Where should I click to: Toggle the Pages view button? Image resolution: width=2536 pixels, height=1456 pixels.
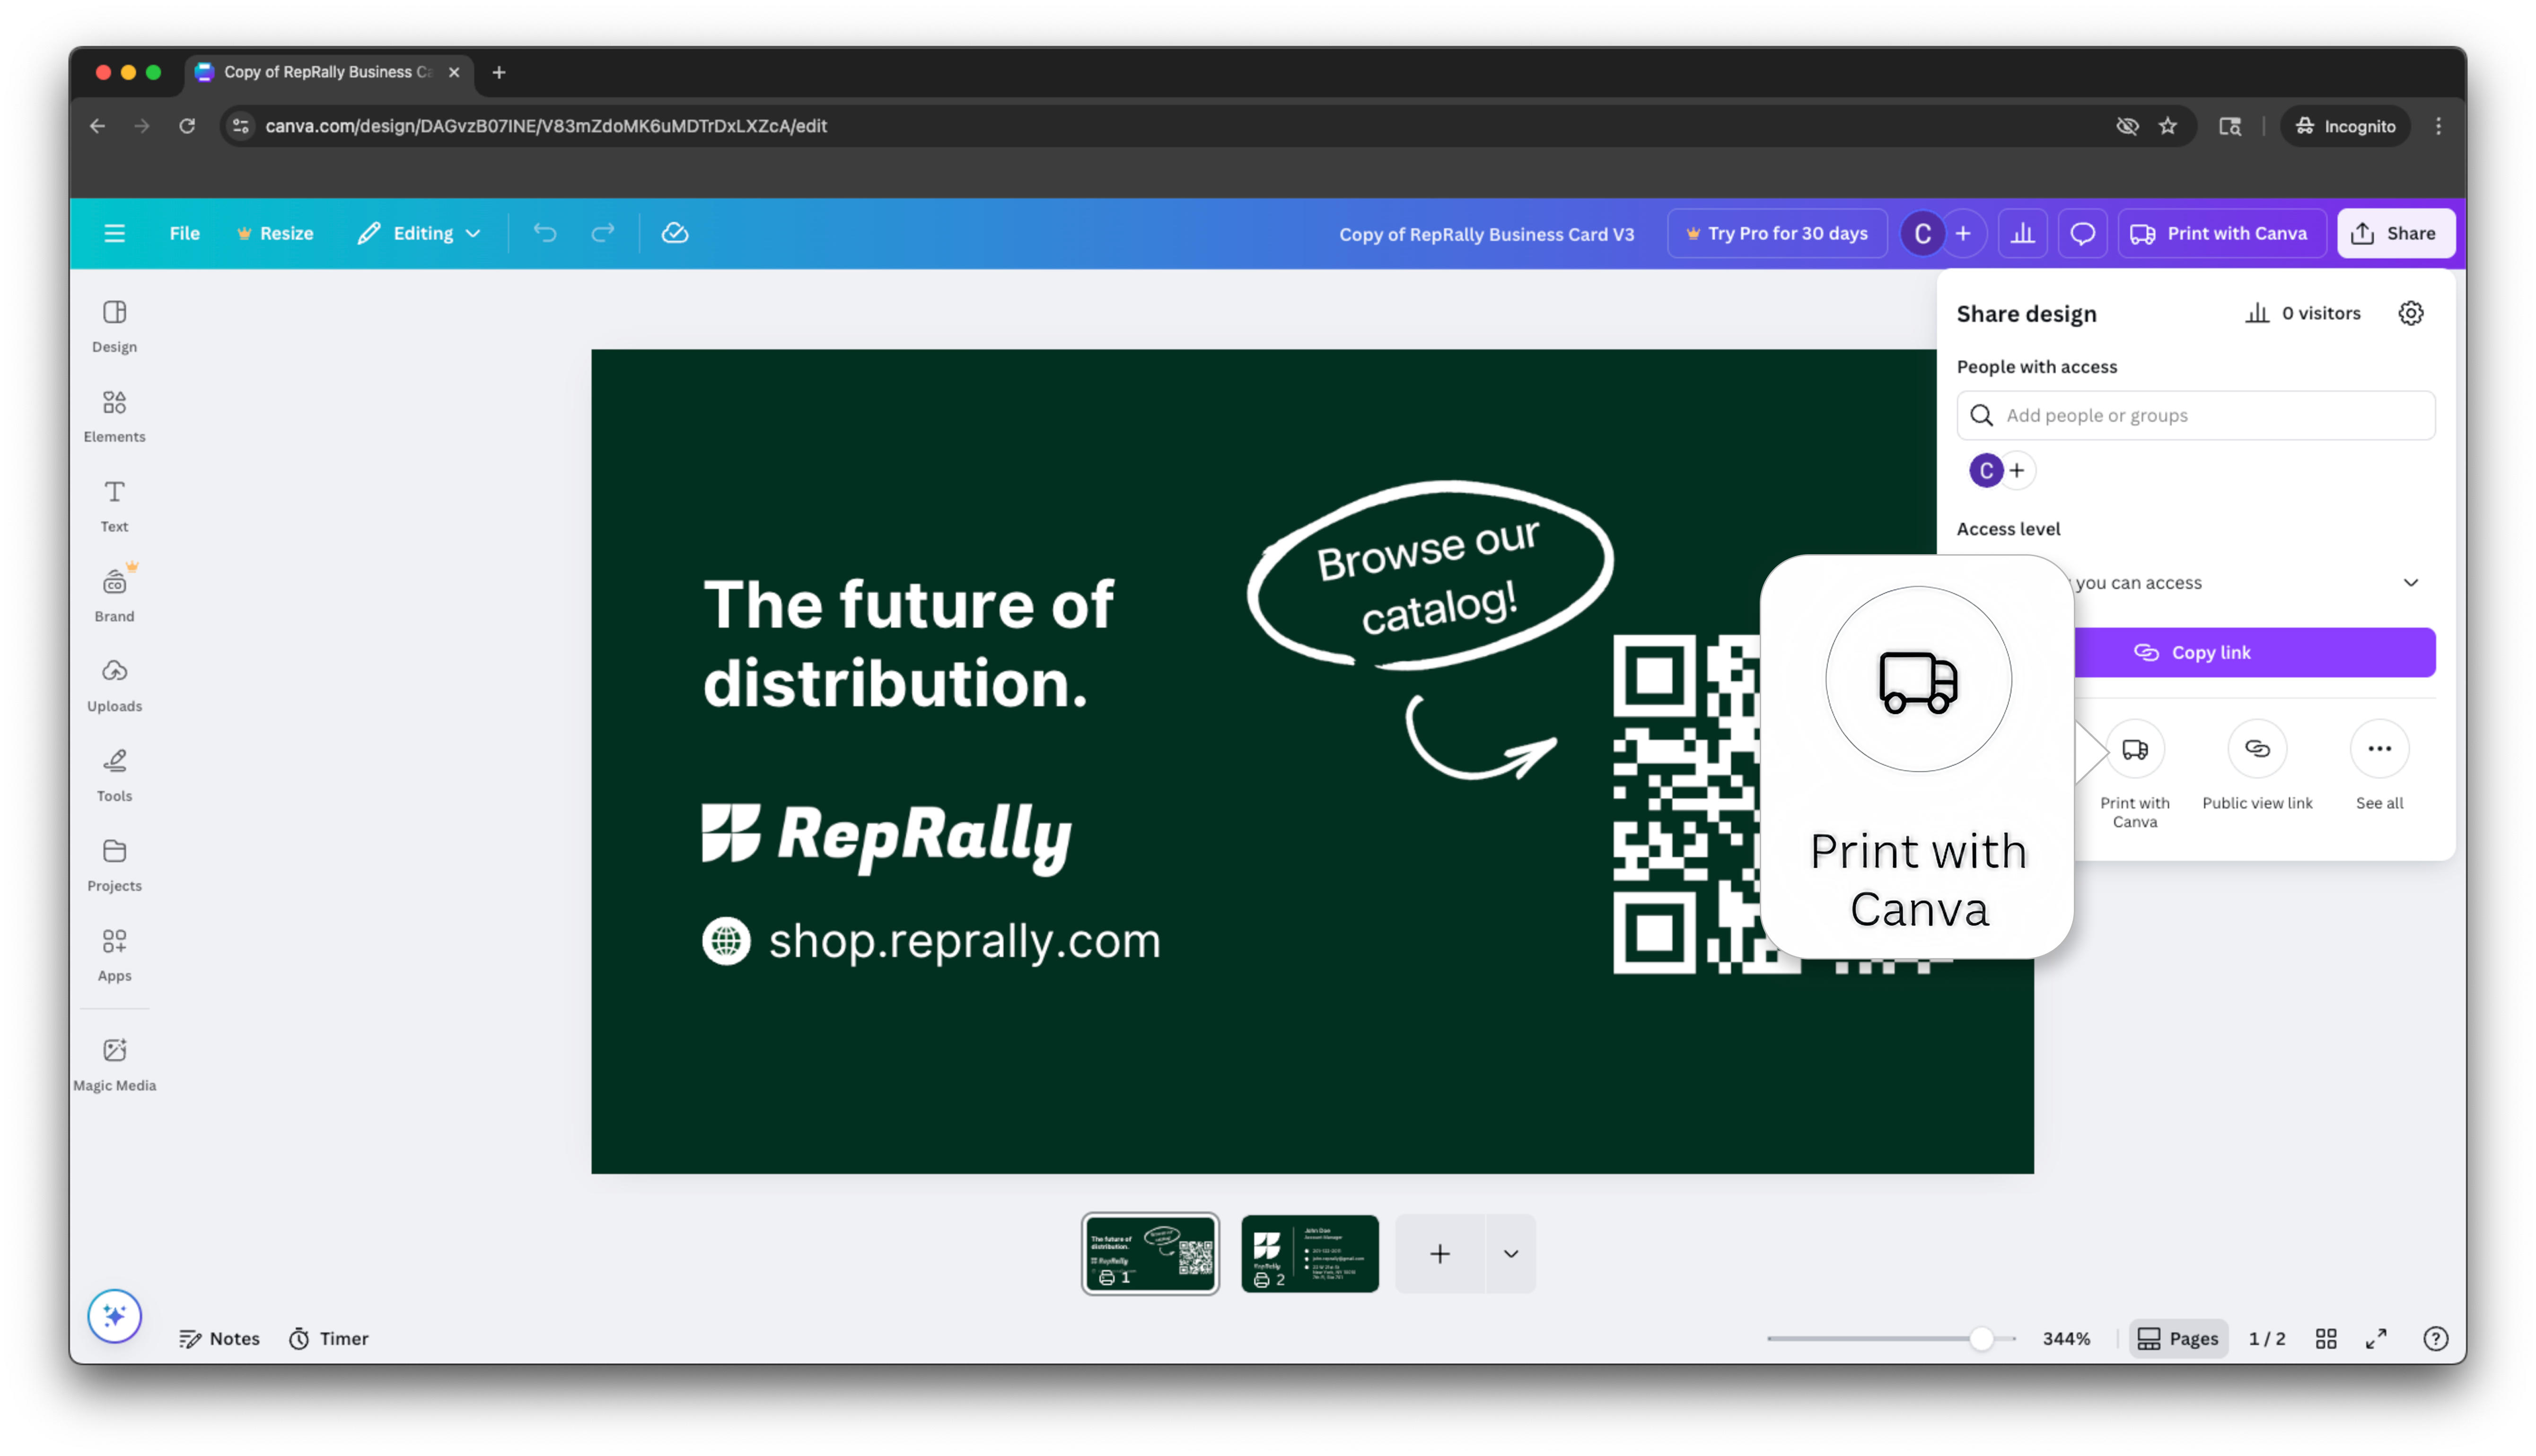[2178, 1339]
